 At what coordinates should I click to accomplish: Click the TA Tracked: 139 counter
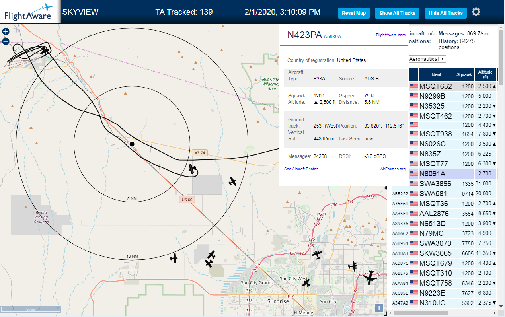184,12
